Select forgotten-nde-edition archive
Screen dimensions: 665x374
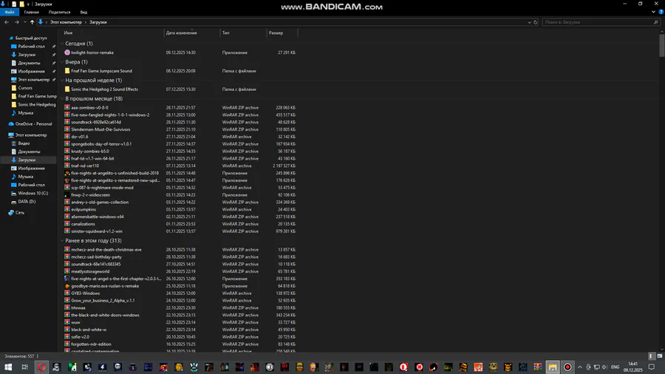coord(91,344)
